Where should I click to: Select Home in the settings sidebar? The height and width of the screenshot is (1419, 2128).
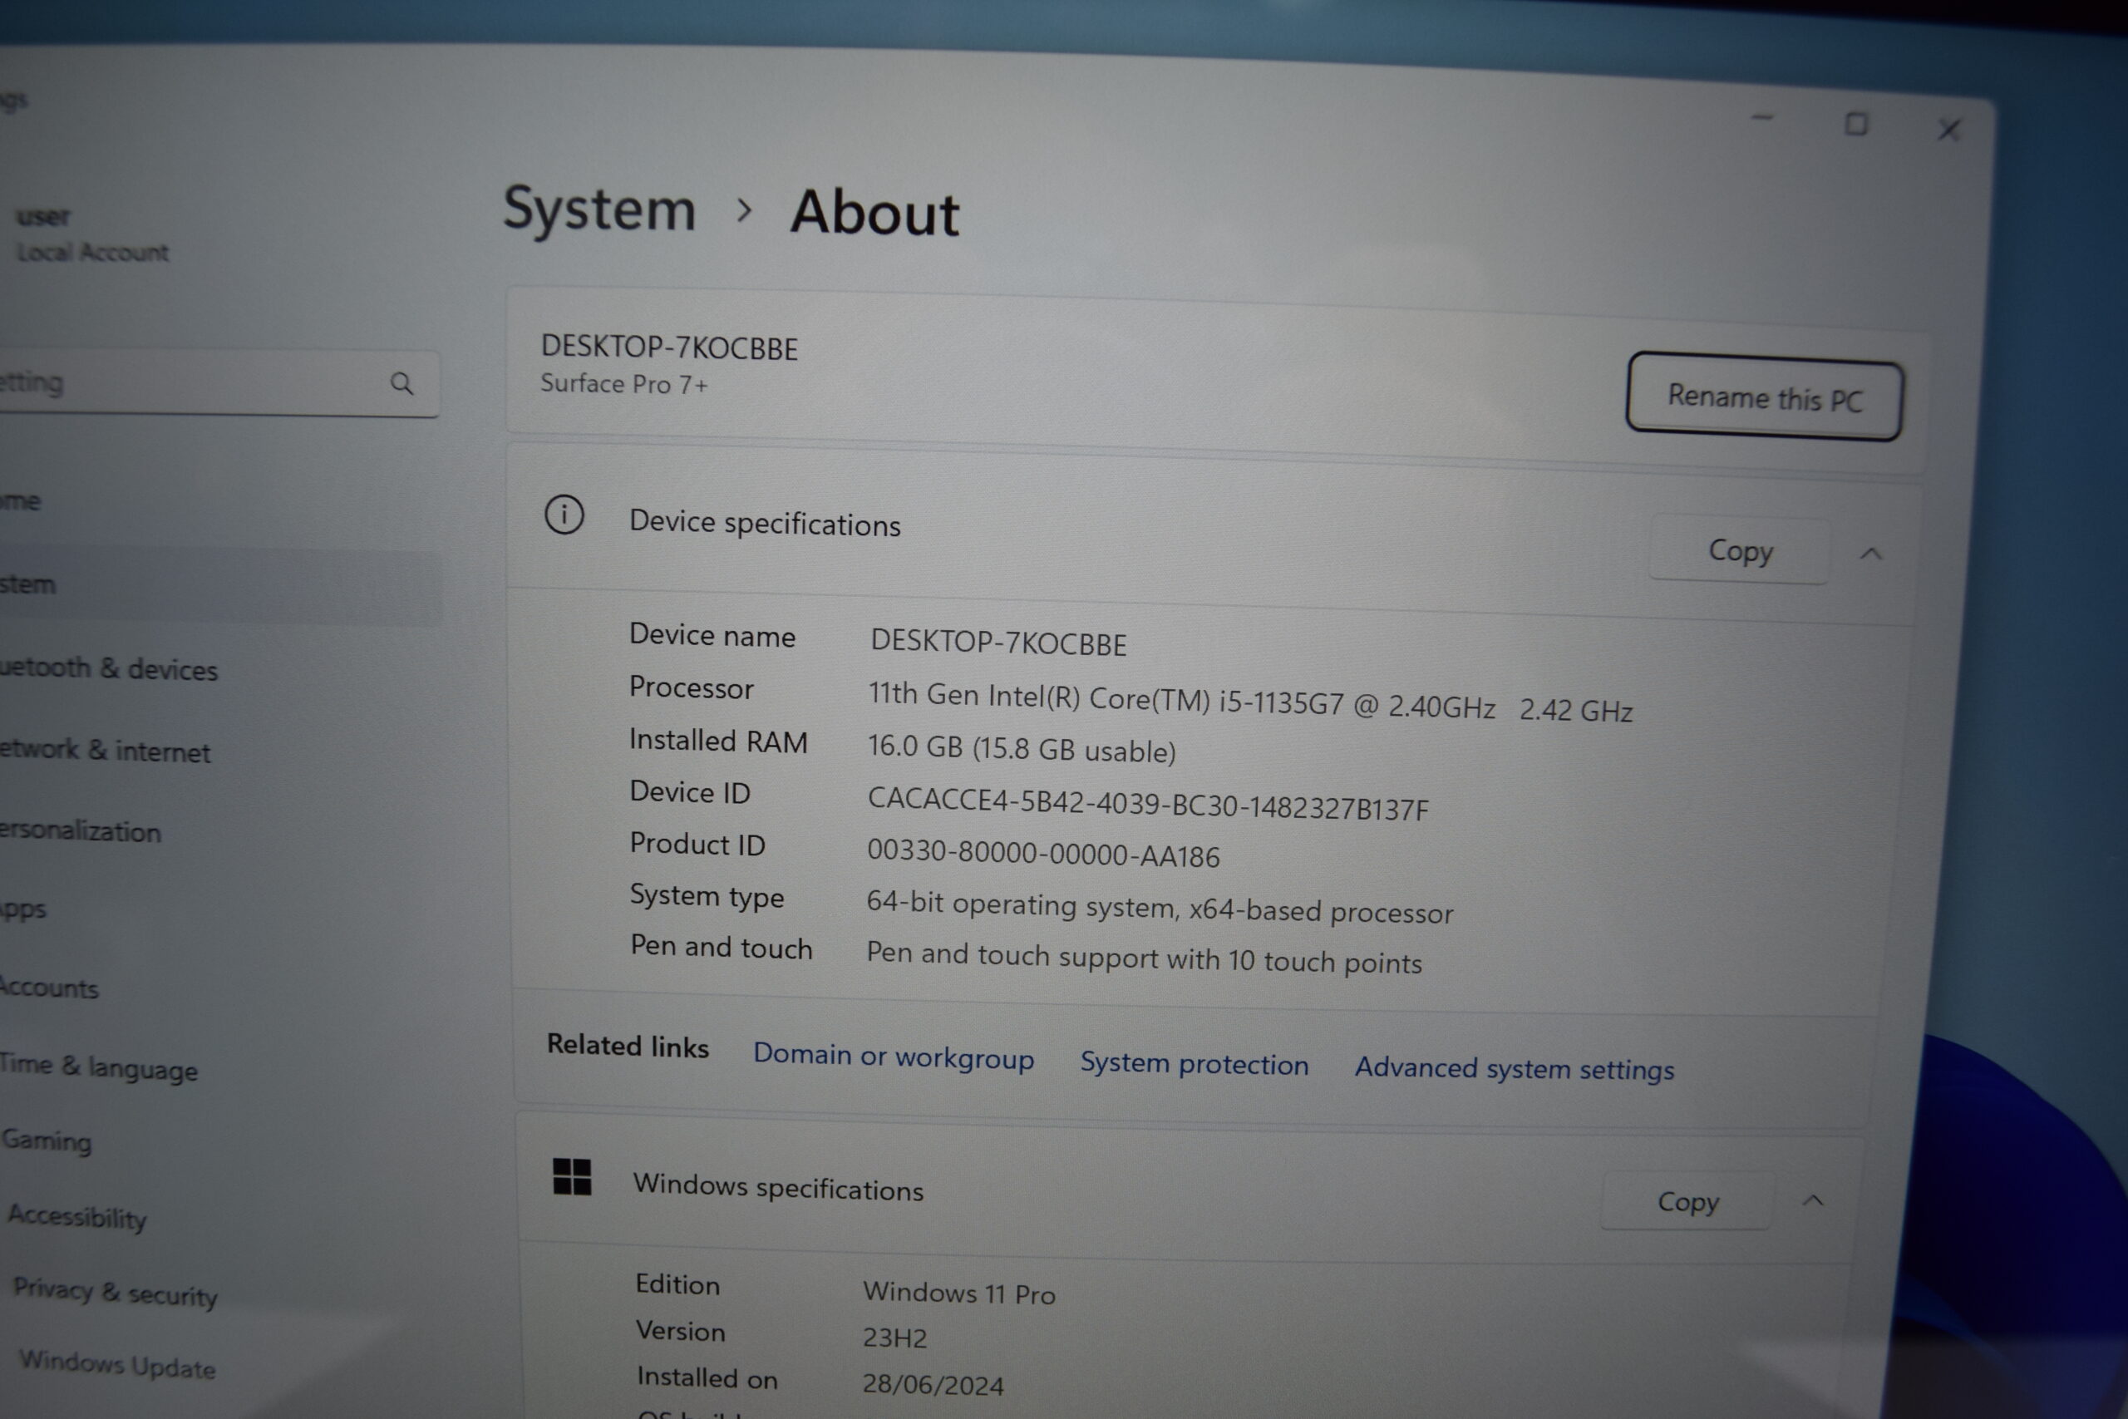(x=20, y=500)
